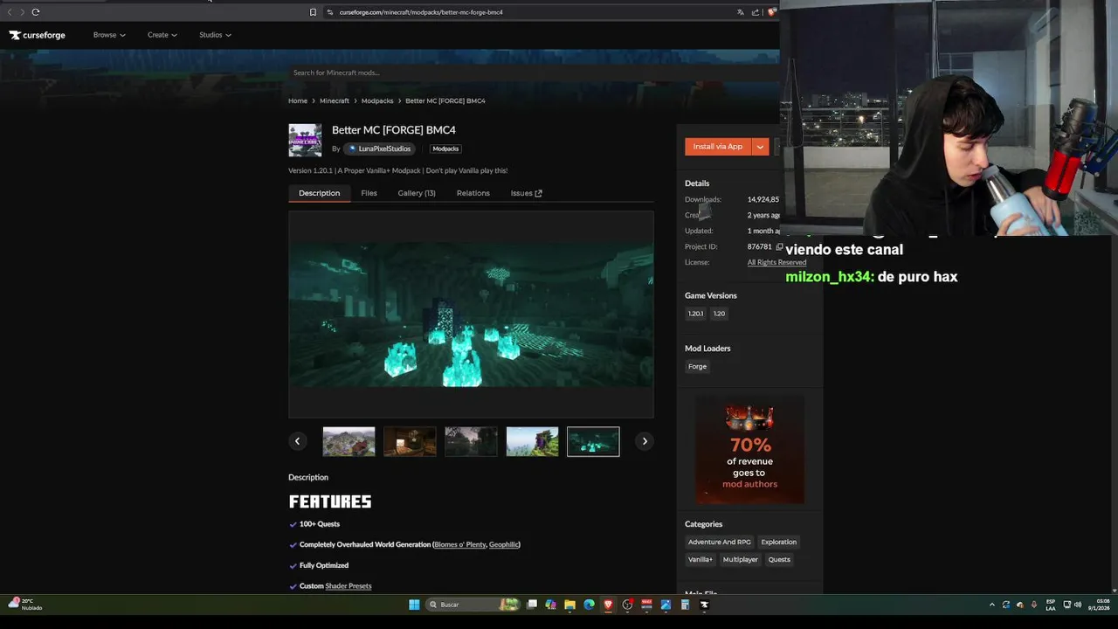Image resolution: width=1118 pixels, height=629 pixels.
Task: Open File Explorer from the taskbar
Action: (x=569, y=605)
